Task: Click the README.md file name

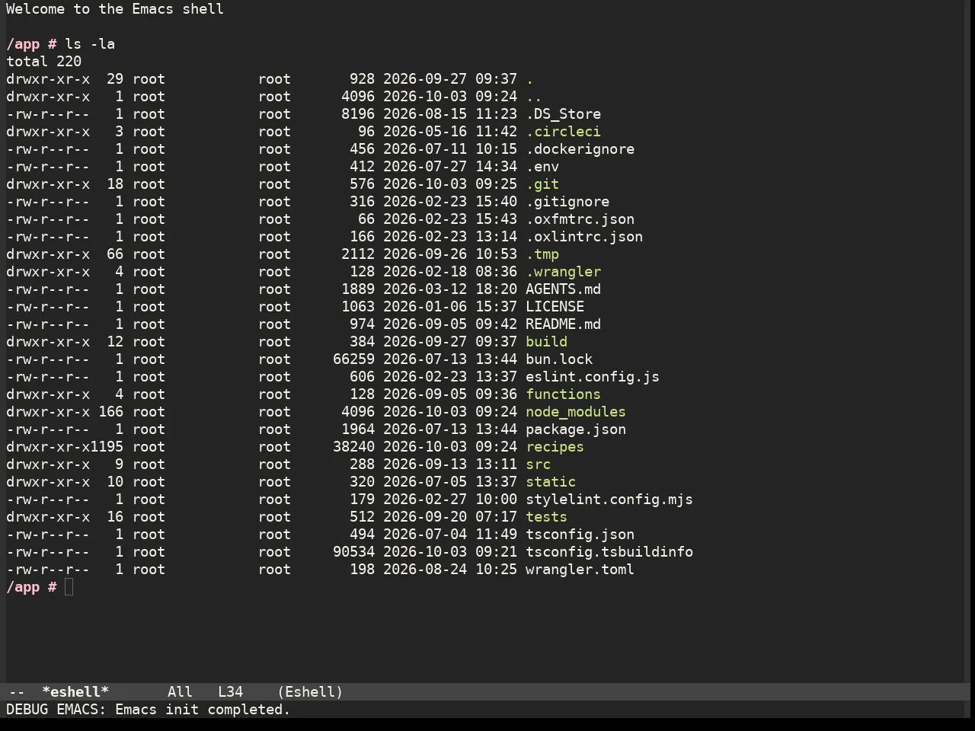Action: [563, 324]
